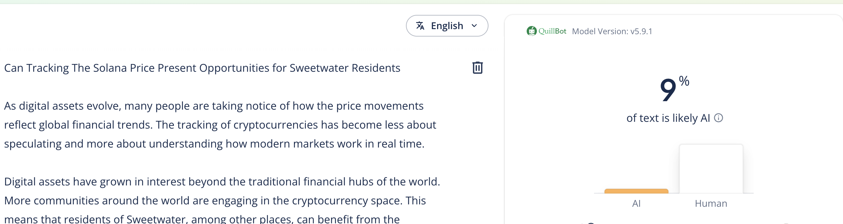This screenshot has height=224, width=843.
Task: Open the English language selector
Action: point(447,26)
